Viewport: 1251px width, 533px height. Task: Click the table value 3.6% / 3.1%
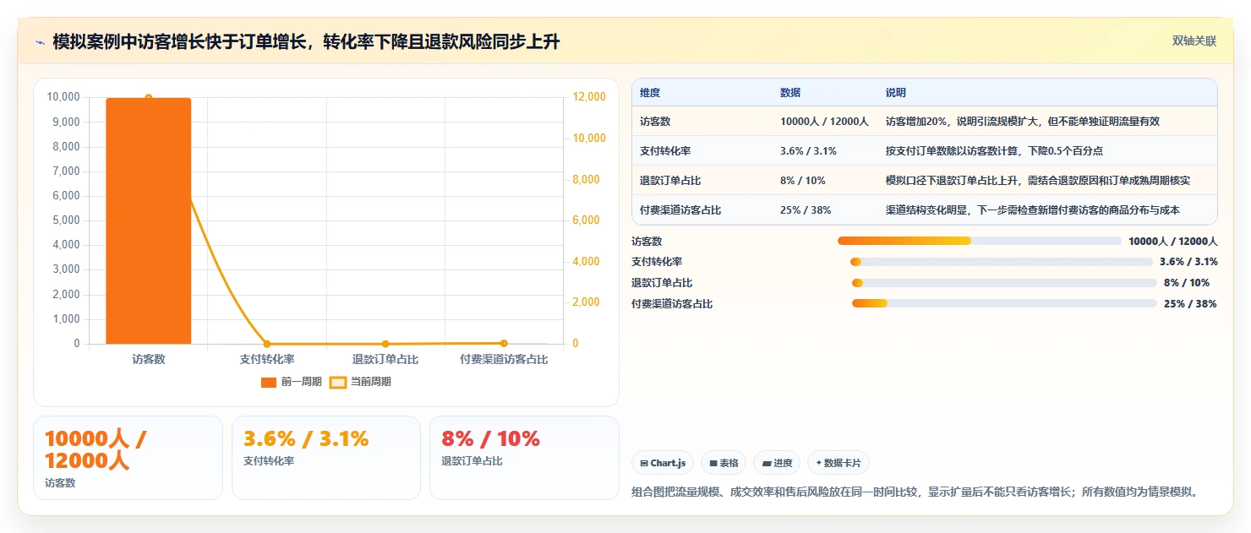(x=808, y=151)
